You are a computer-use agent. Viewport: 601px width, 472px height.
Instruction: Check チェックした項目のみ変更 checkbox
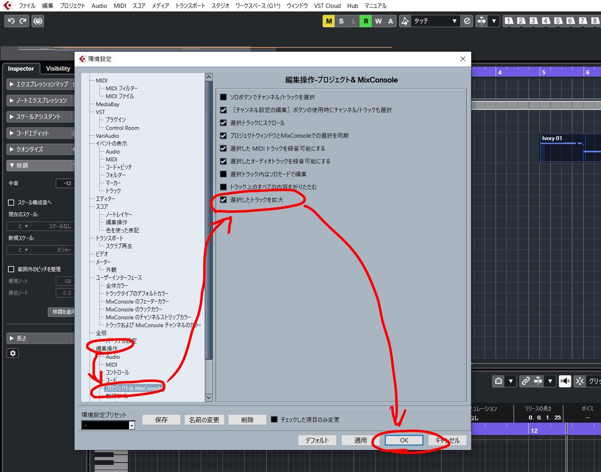point(274,420)
